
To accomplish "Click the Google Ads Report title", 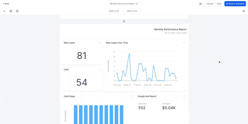I will (147, 96).
